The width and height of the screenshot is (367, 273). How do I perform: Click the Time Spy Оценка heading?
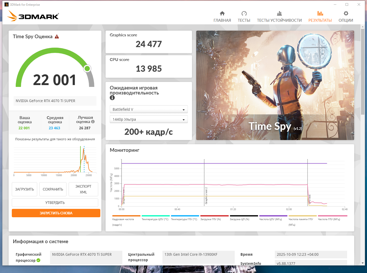pyautogui.click(x=33, y=37)
